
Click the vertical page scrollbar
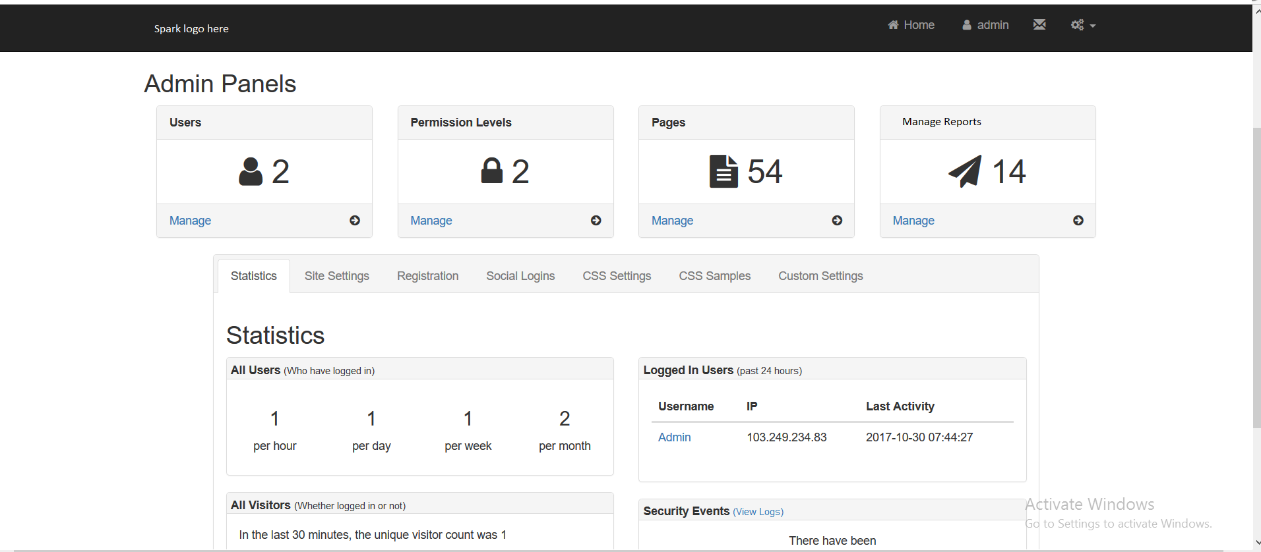[1256, 277]
